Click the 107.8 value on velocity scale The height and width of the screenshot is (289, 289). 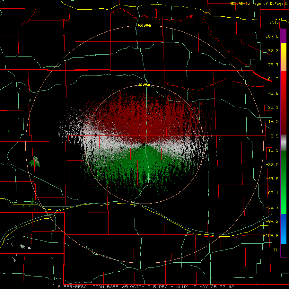[272, 36]
